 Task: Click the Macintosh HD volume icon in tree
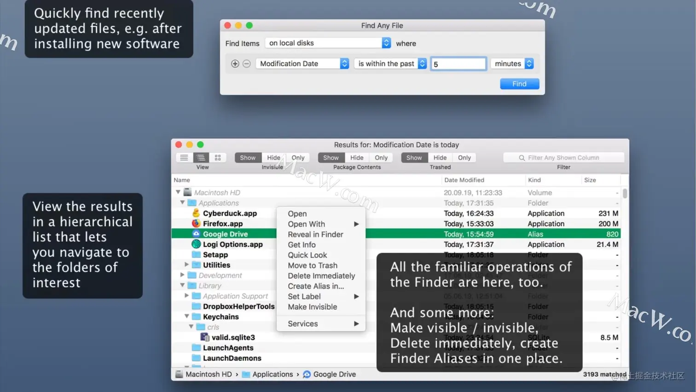[x=187, y=193]
